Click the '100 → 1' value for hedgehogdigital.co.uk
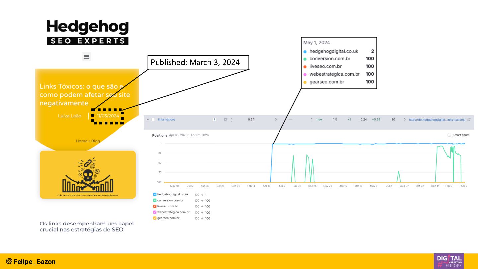This screenshot has width=478, height=269. pyautogui.click(x=200, y=195)
